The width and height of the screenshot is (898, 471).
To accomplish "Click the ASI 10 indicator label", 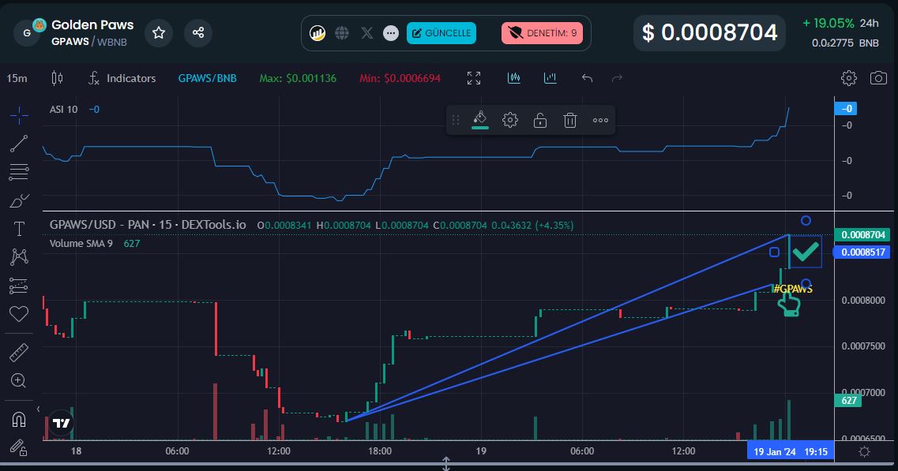I will click(x=63, y=110).
